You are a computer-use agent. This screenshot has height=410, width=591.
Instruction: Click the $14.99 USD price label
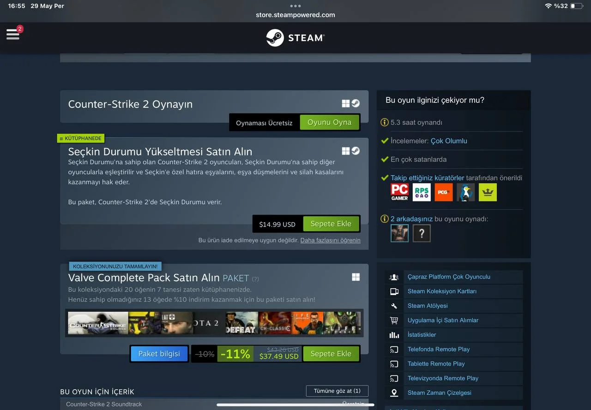(277, 224)
